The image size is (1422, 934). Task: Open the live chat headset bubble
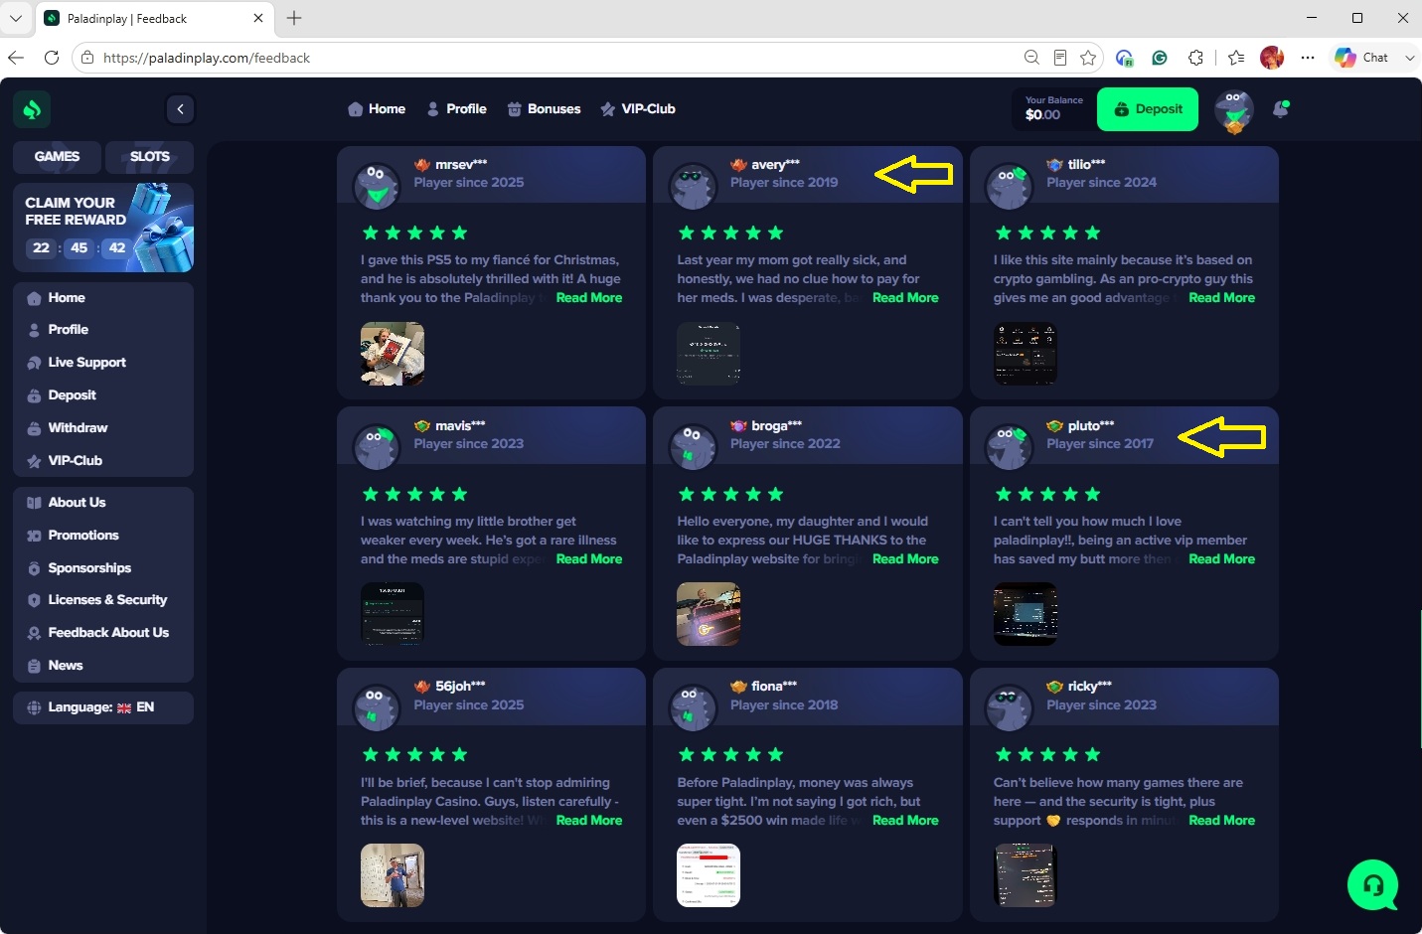point(1373,884)
